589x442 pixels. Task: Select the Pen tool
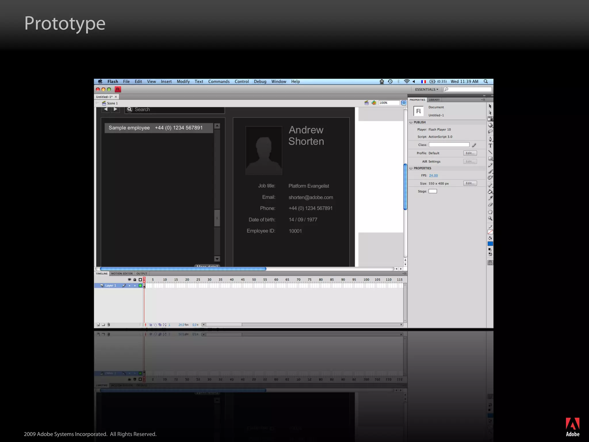click(490, 139)
